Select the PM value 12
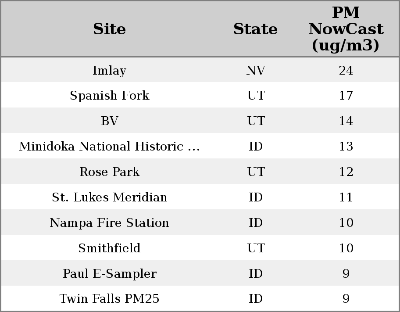The image size is (400, 312). point(346,172)
